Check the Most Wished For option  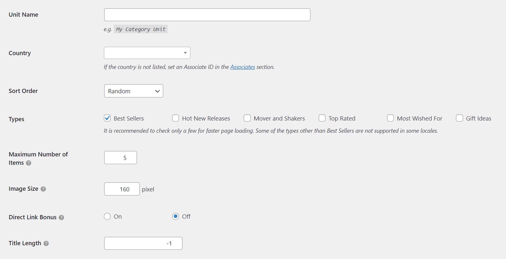point(390,118)
